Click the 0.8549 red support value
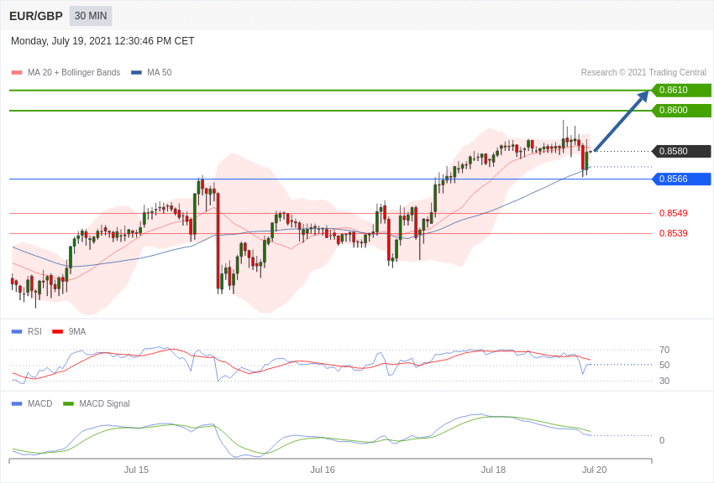The width and height of the screenshot is (714, 483). point(673,213)
